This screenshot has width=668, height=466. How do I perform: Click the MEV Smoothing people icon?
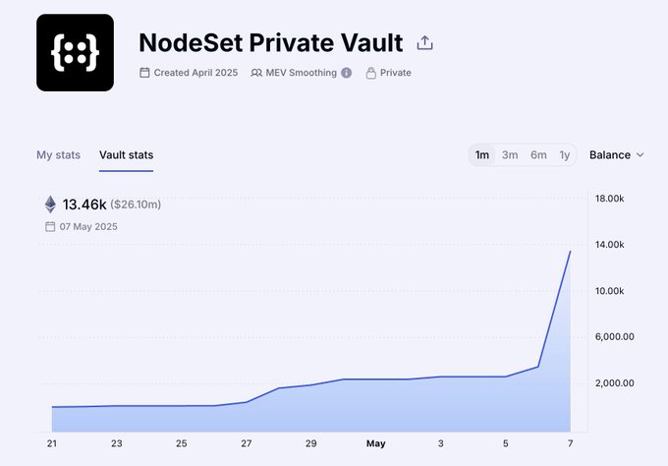(x=256, y=73)
